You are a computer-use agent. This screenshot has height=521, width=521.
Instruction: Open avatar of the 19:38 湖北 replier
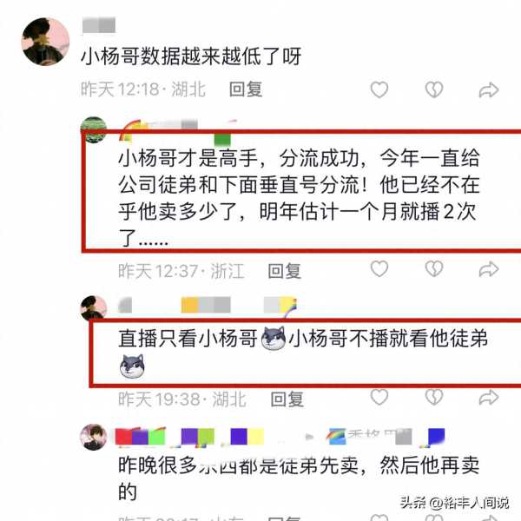tap(94, 308)
